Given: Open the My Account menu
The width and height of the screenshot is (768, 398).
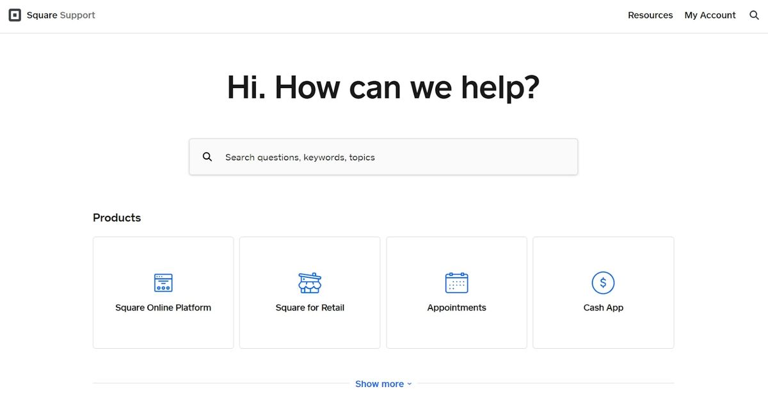Looking at the screenshot, I should pos(710,15).
